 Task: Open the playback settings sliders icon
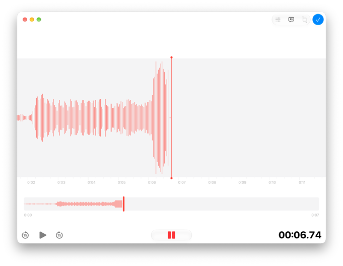point(278,20)
